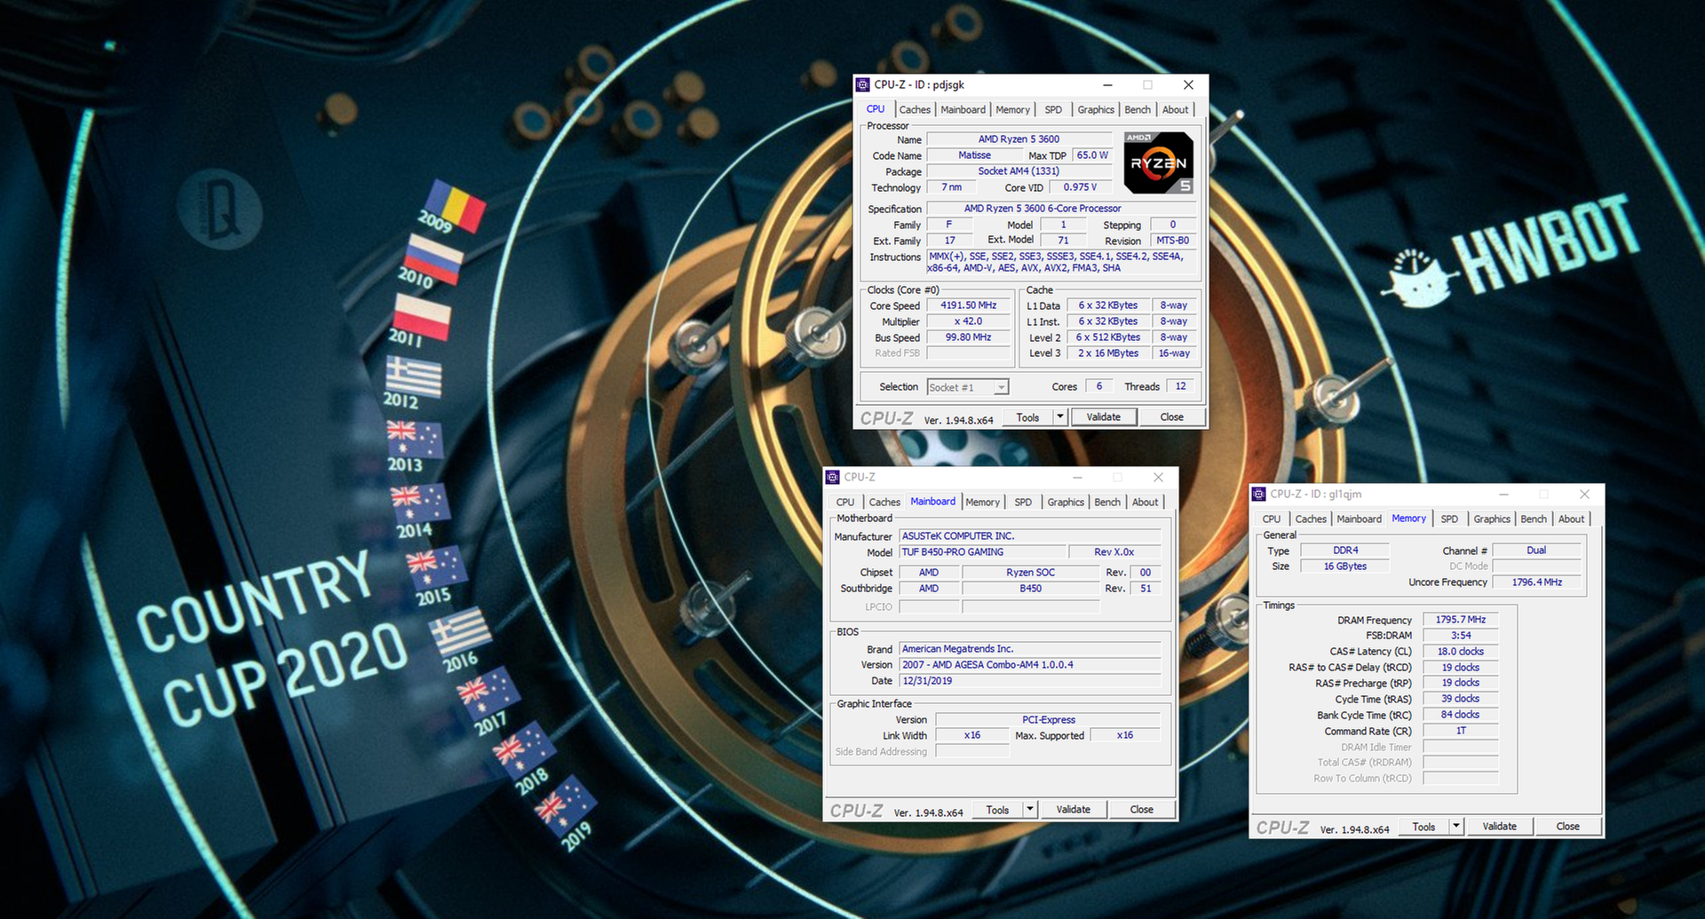
Task: Select About tab in the Mainboard window
Action: coord(1145,503)
